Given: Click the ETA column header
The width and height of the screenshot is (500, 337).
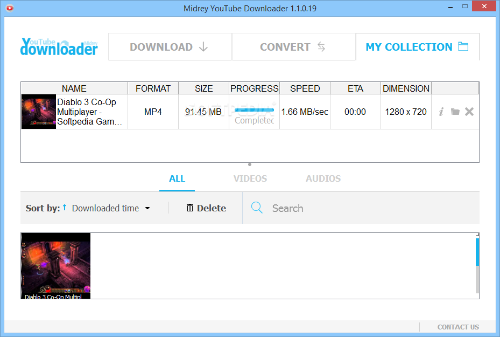Looking at the screenshot, I should click(355, 88).
